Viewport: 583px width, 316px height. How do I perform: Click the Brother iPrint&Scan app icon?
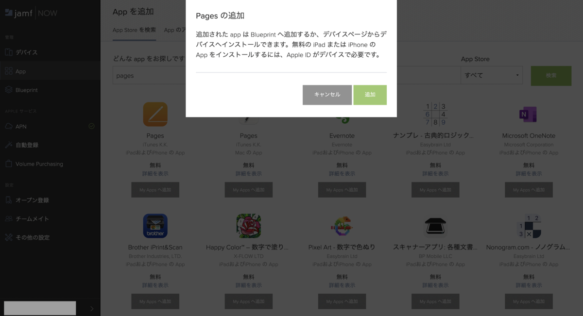155,226
